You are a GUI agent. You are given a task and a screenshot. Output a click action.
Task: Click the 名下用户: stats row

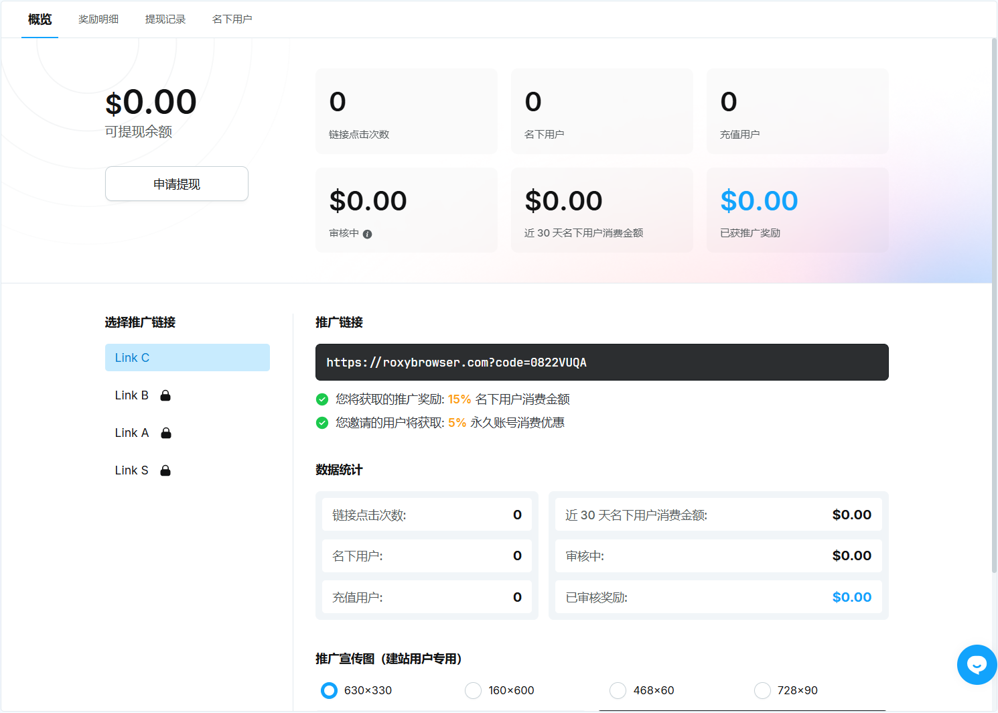[427, 556]
